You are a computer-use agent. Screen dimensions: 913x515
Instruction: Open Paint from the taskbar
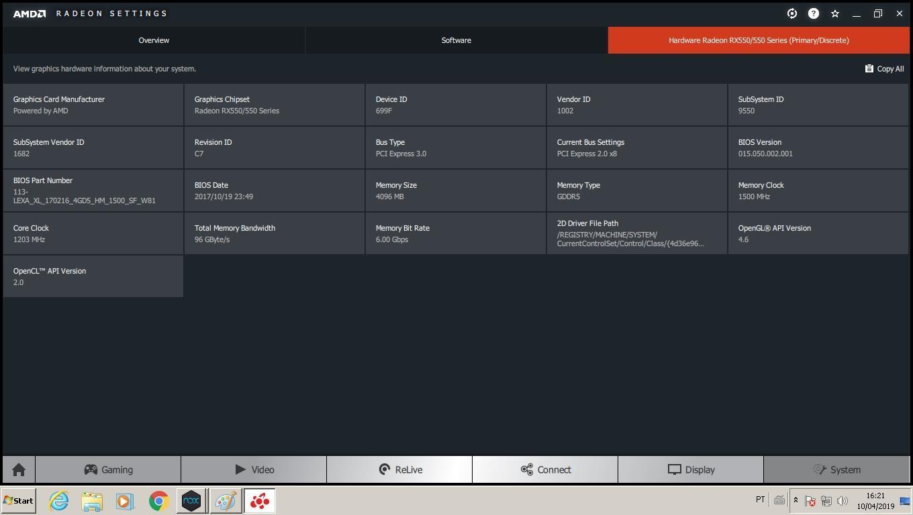click(226, 501)
